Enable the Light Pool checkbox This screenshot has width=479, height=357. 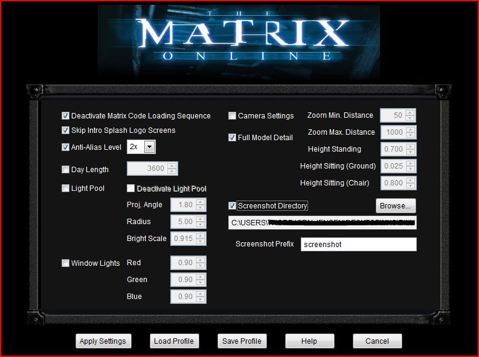point(65,188)
